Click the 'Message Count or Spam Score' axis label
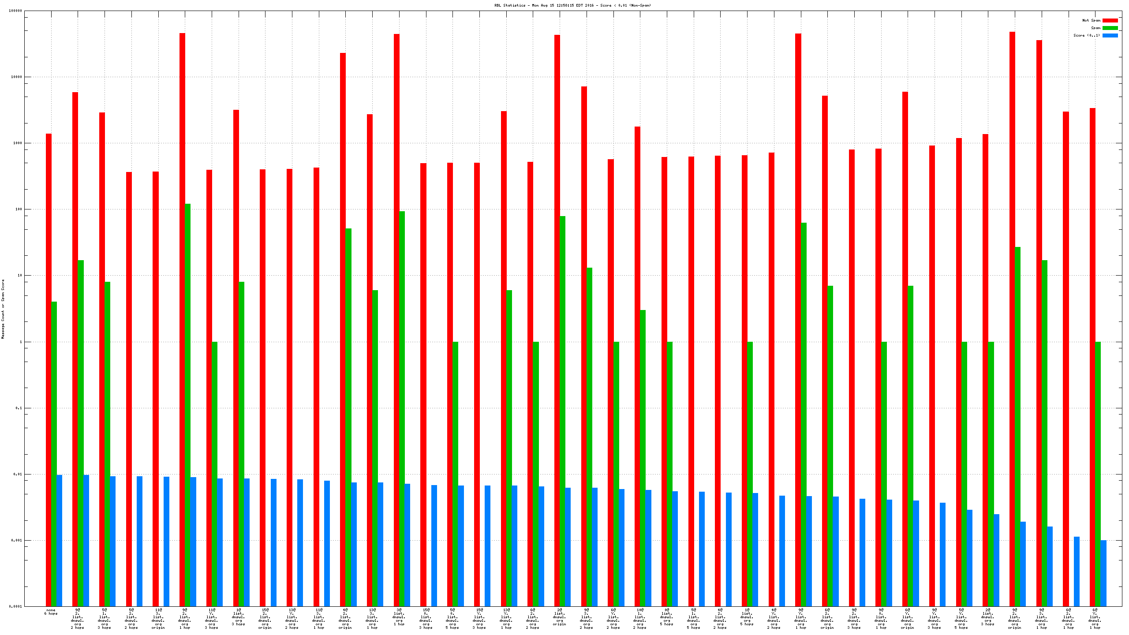The image size is (1129, 635). pos(3,309)
